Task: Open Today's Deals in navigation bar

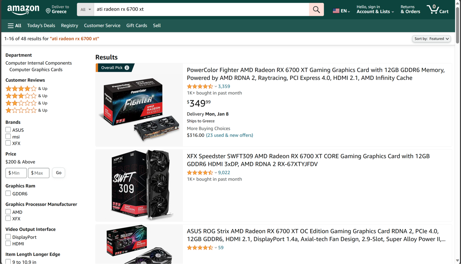Action: (41, 26)
